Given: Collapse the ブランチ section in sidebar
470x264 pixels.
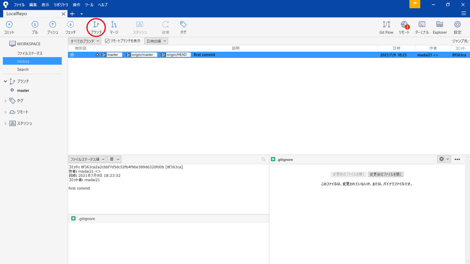Looking at the screenshot, I should click(x=5, y=81).
